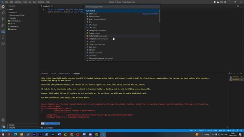Switch to the Problems panel tab

tap(45, 73)
